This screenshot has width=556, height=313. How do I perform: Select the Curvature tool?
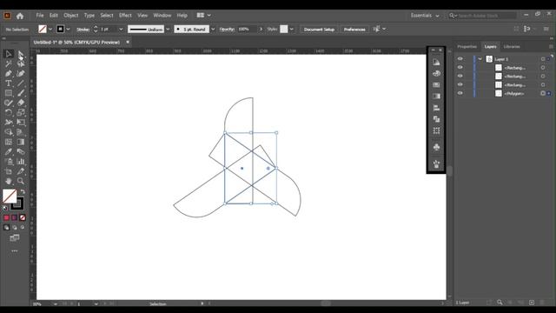21,73
